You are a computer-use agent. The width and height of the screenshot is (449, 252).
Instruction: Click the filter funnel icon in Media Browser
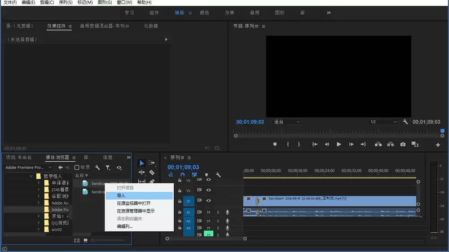tap(108, 168)
